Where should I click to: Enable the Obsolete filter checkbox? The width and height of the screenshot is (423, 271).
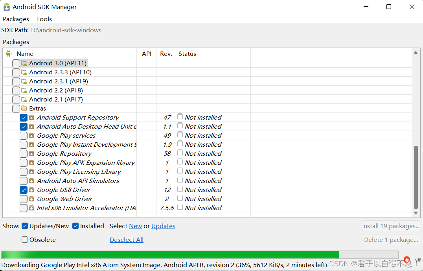click(x=25, y=240)
